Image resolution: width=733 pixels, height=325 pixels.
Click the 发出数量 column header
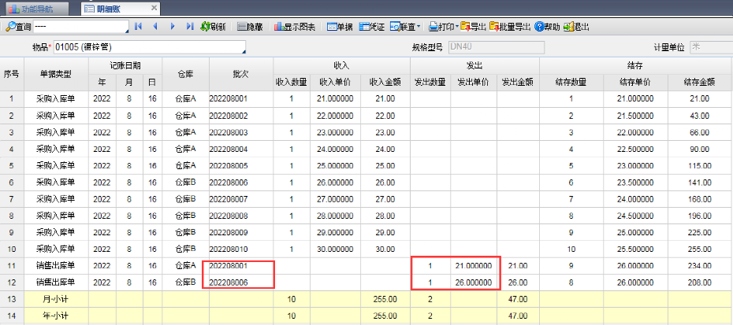click(x=430, y=82)
